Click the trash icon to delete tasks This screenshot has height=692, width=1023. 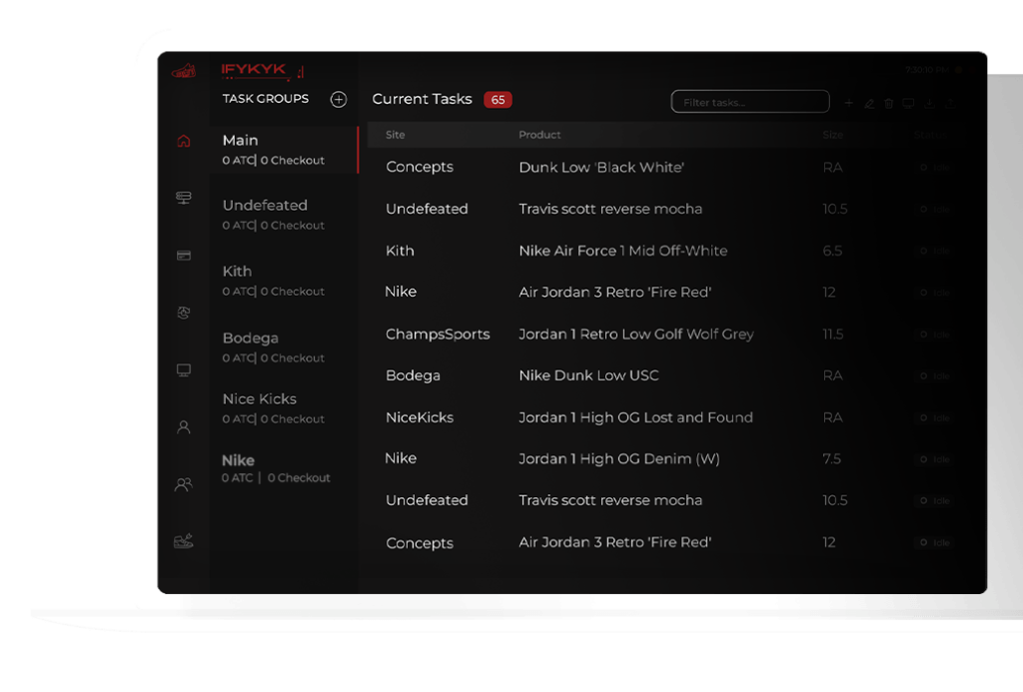tap(889, 103)
